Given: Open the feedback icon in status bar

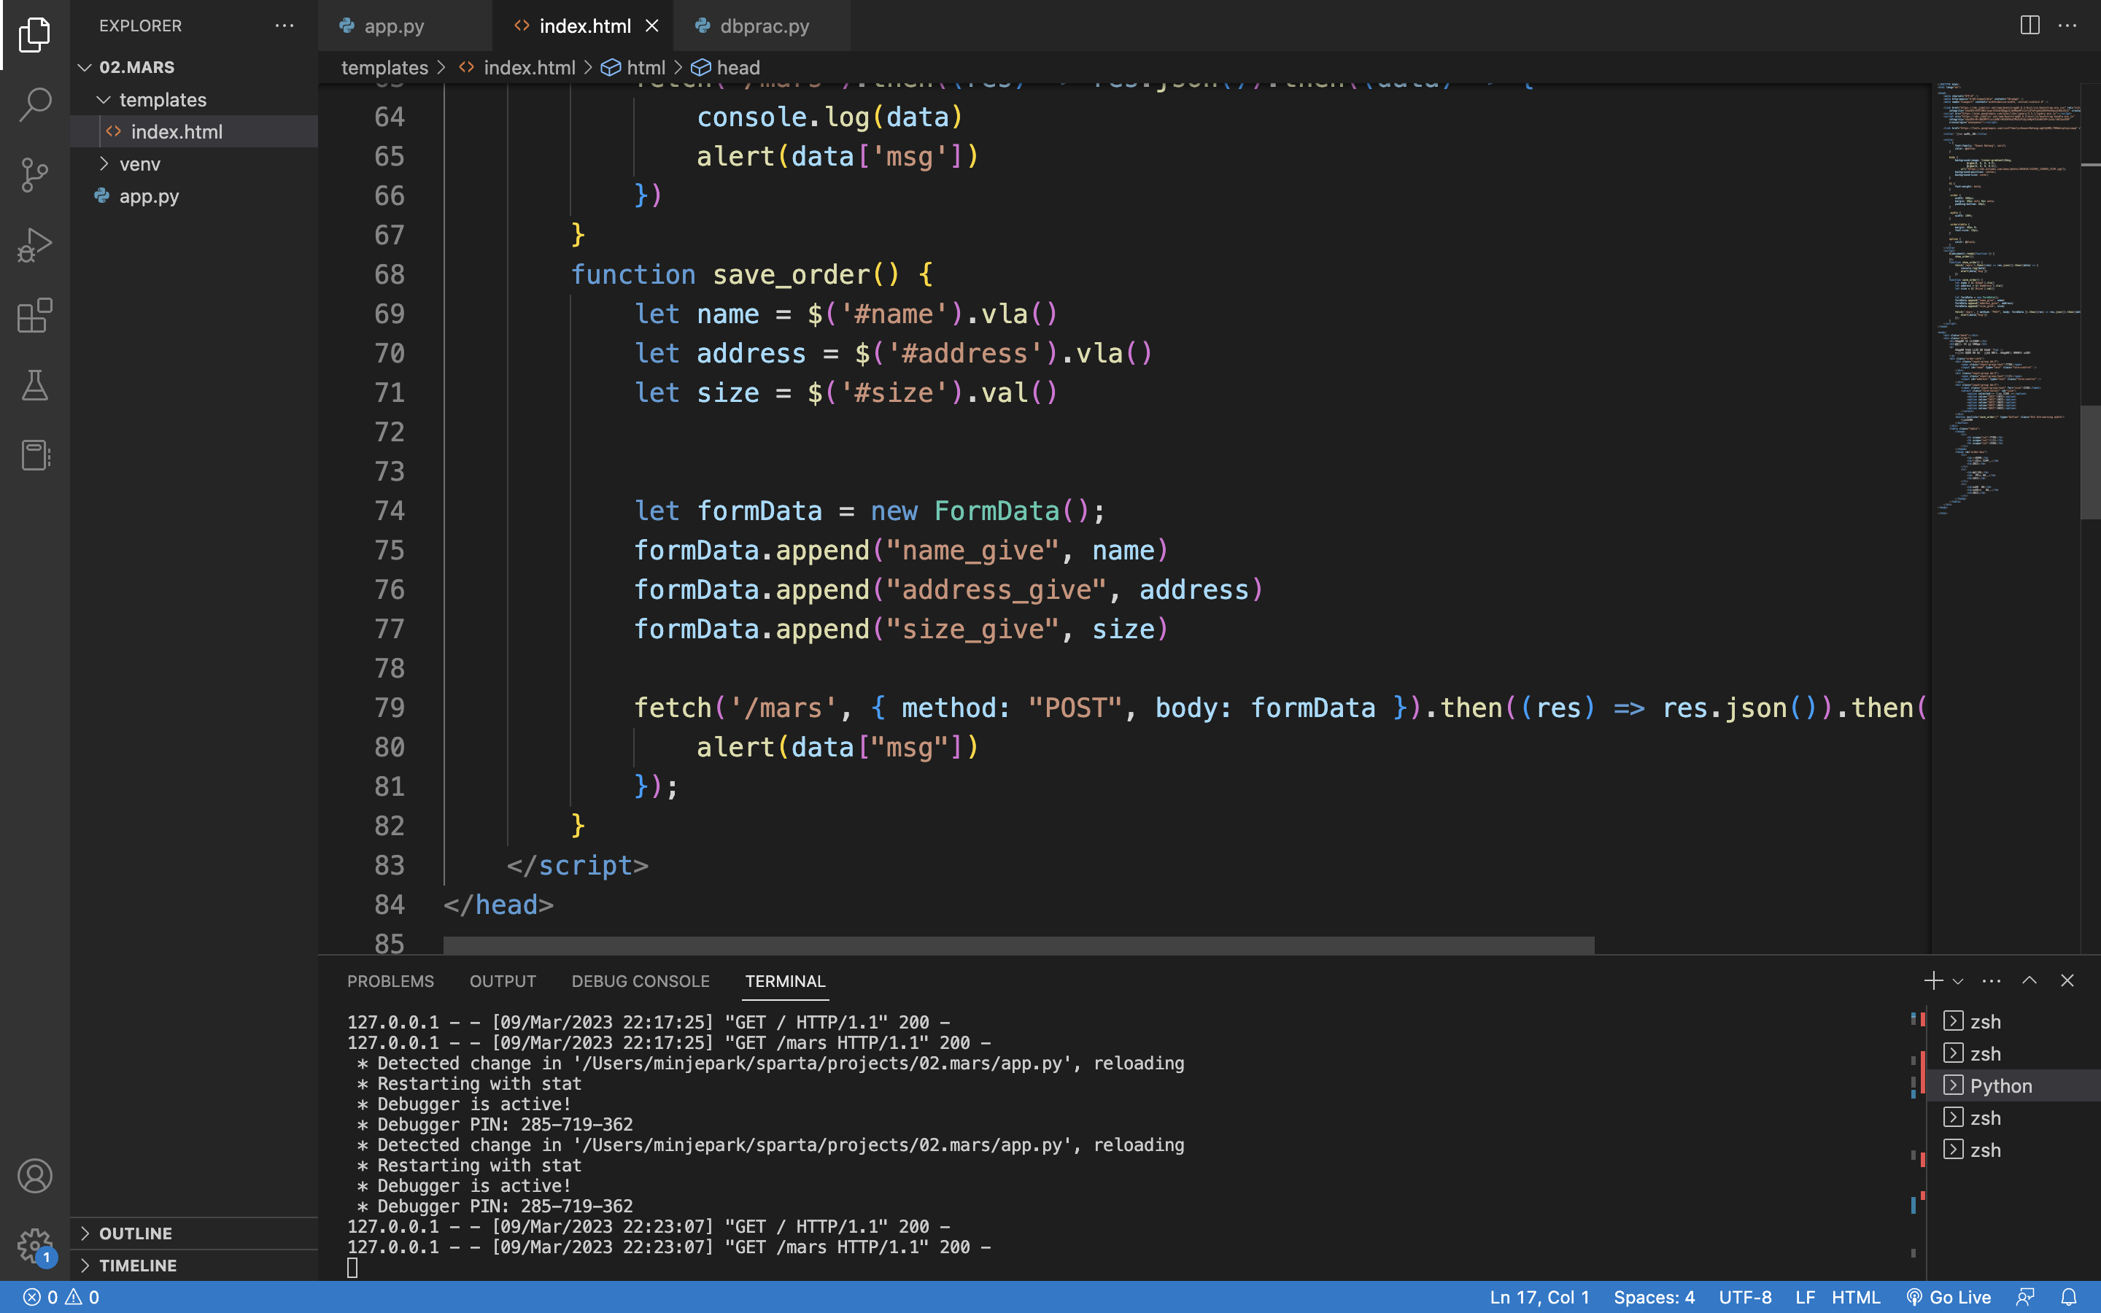Looking at the screenshot, I should pos(2025,1298).
